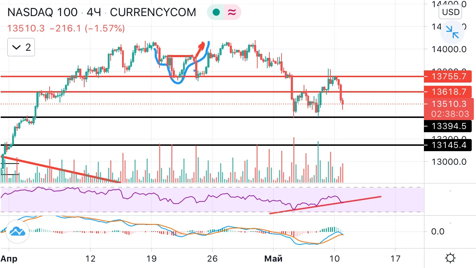Open chart settings gear icon
Screen dimensions: 476x268
[450, 258]
